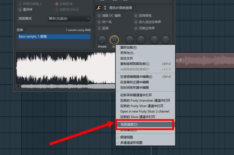Toggle 多通道波形视图 in the context menu
Screen dimensions: 234x155
pos(145,143)
